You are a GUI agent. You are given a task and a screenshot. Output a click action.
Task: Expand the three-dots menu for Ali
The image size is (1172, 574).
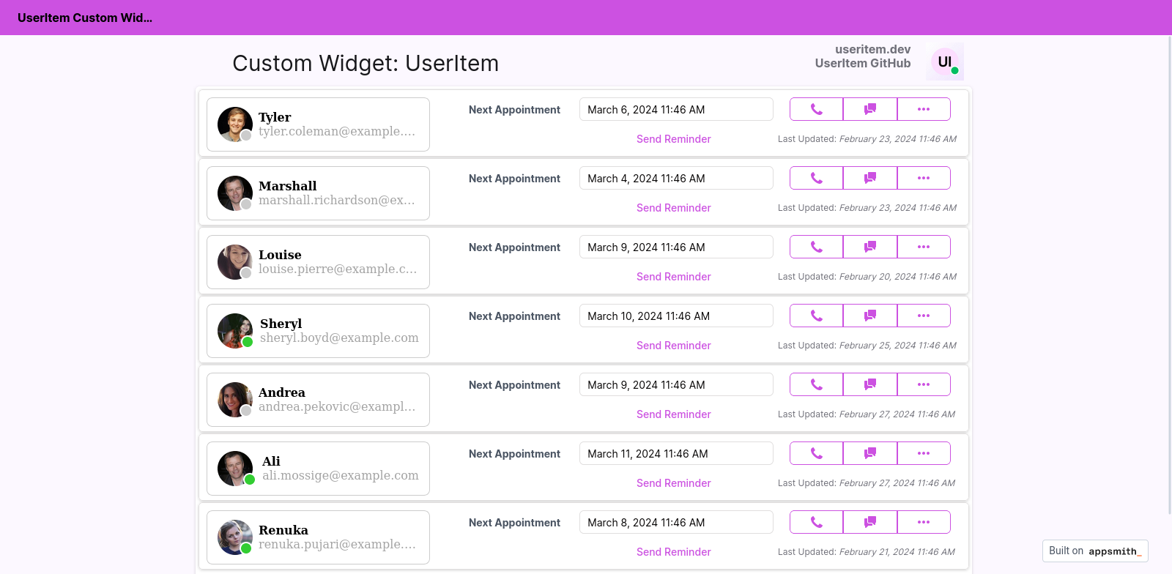pos(924,453)
